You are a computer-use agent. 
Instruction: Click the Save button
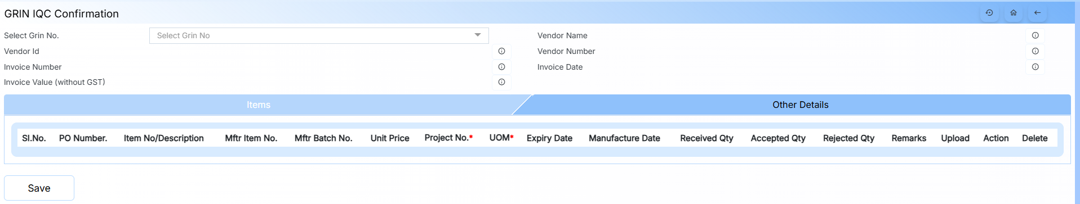point(39,188)
